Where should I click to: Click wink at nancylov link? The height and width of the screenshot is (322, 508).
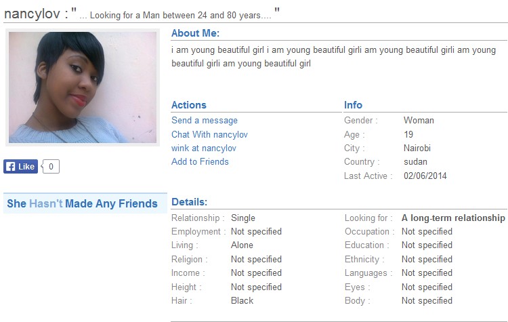tap(204, 148)
